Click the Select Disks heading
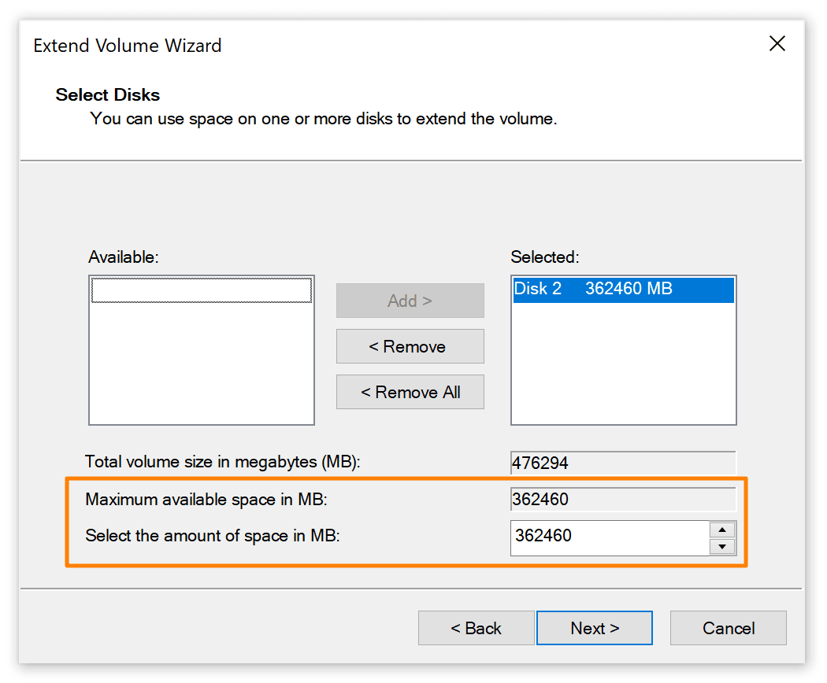This screenshot has width=827, height=683. [107, 94]
